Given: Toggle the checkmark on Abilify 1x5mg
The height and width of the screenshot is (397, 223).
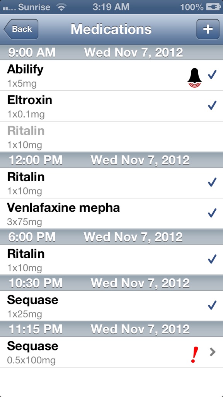Looking at the screenshot, I should click(x=213, y=75).
